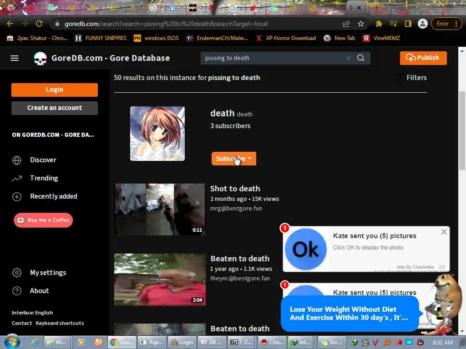Image resolution: width=466 pixels, height=349 pixels.
Task: Switch to the Stic... taskbar window
Action: click(x=332, y=342)
